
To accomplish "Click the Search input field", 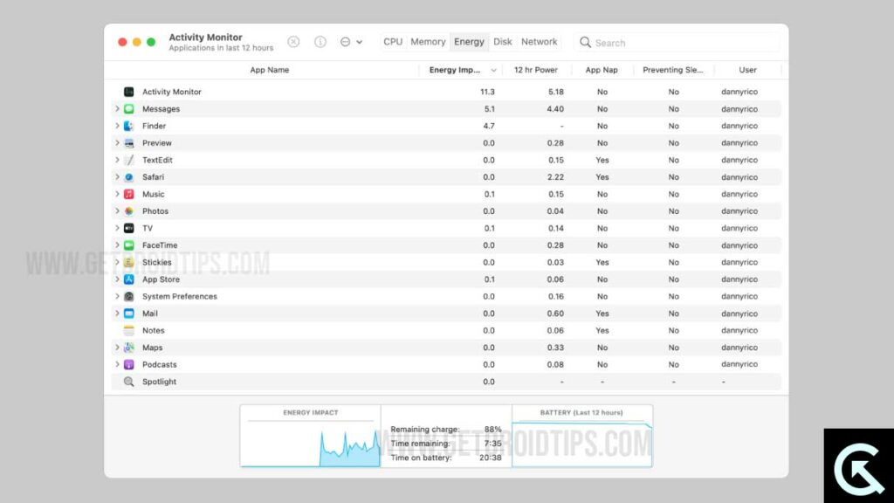I will [x=681, y=43].
